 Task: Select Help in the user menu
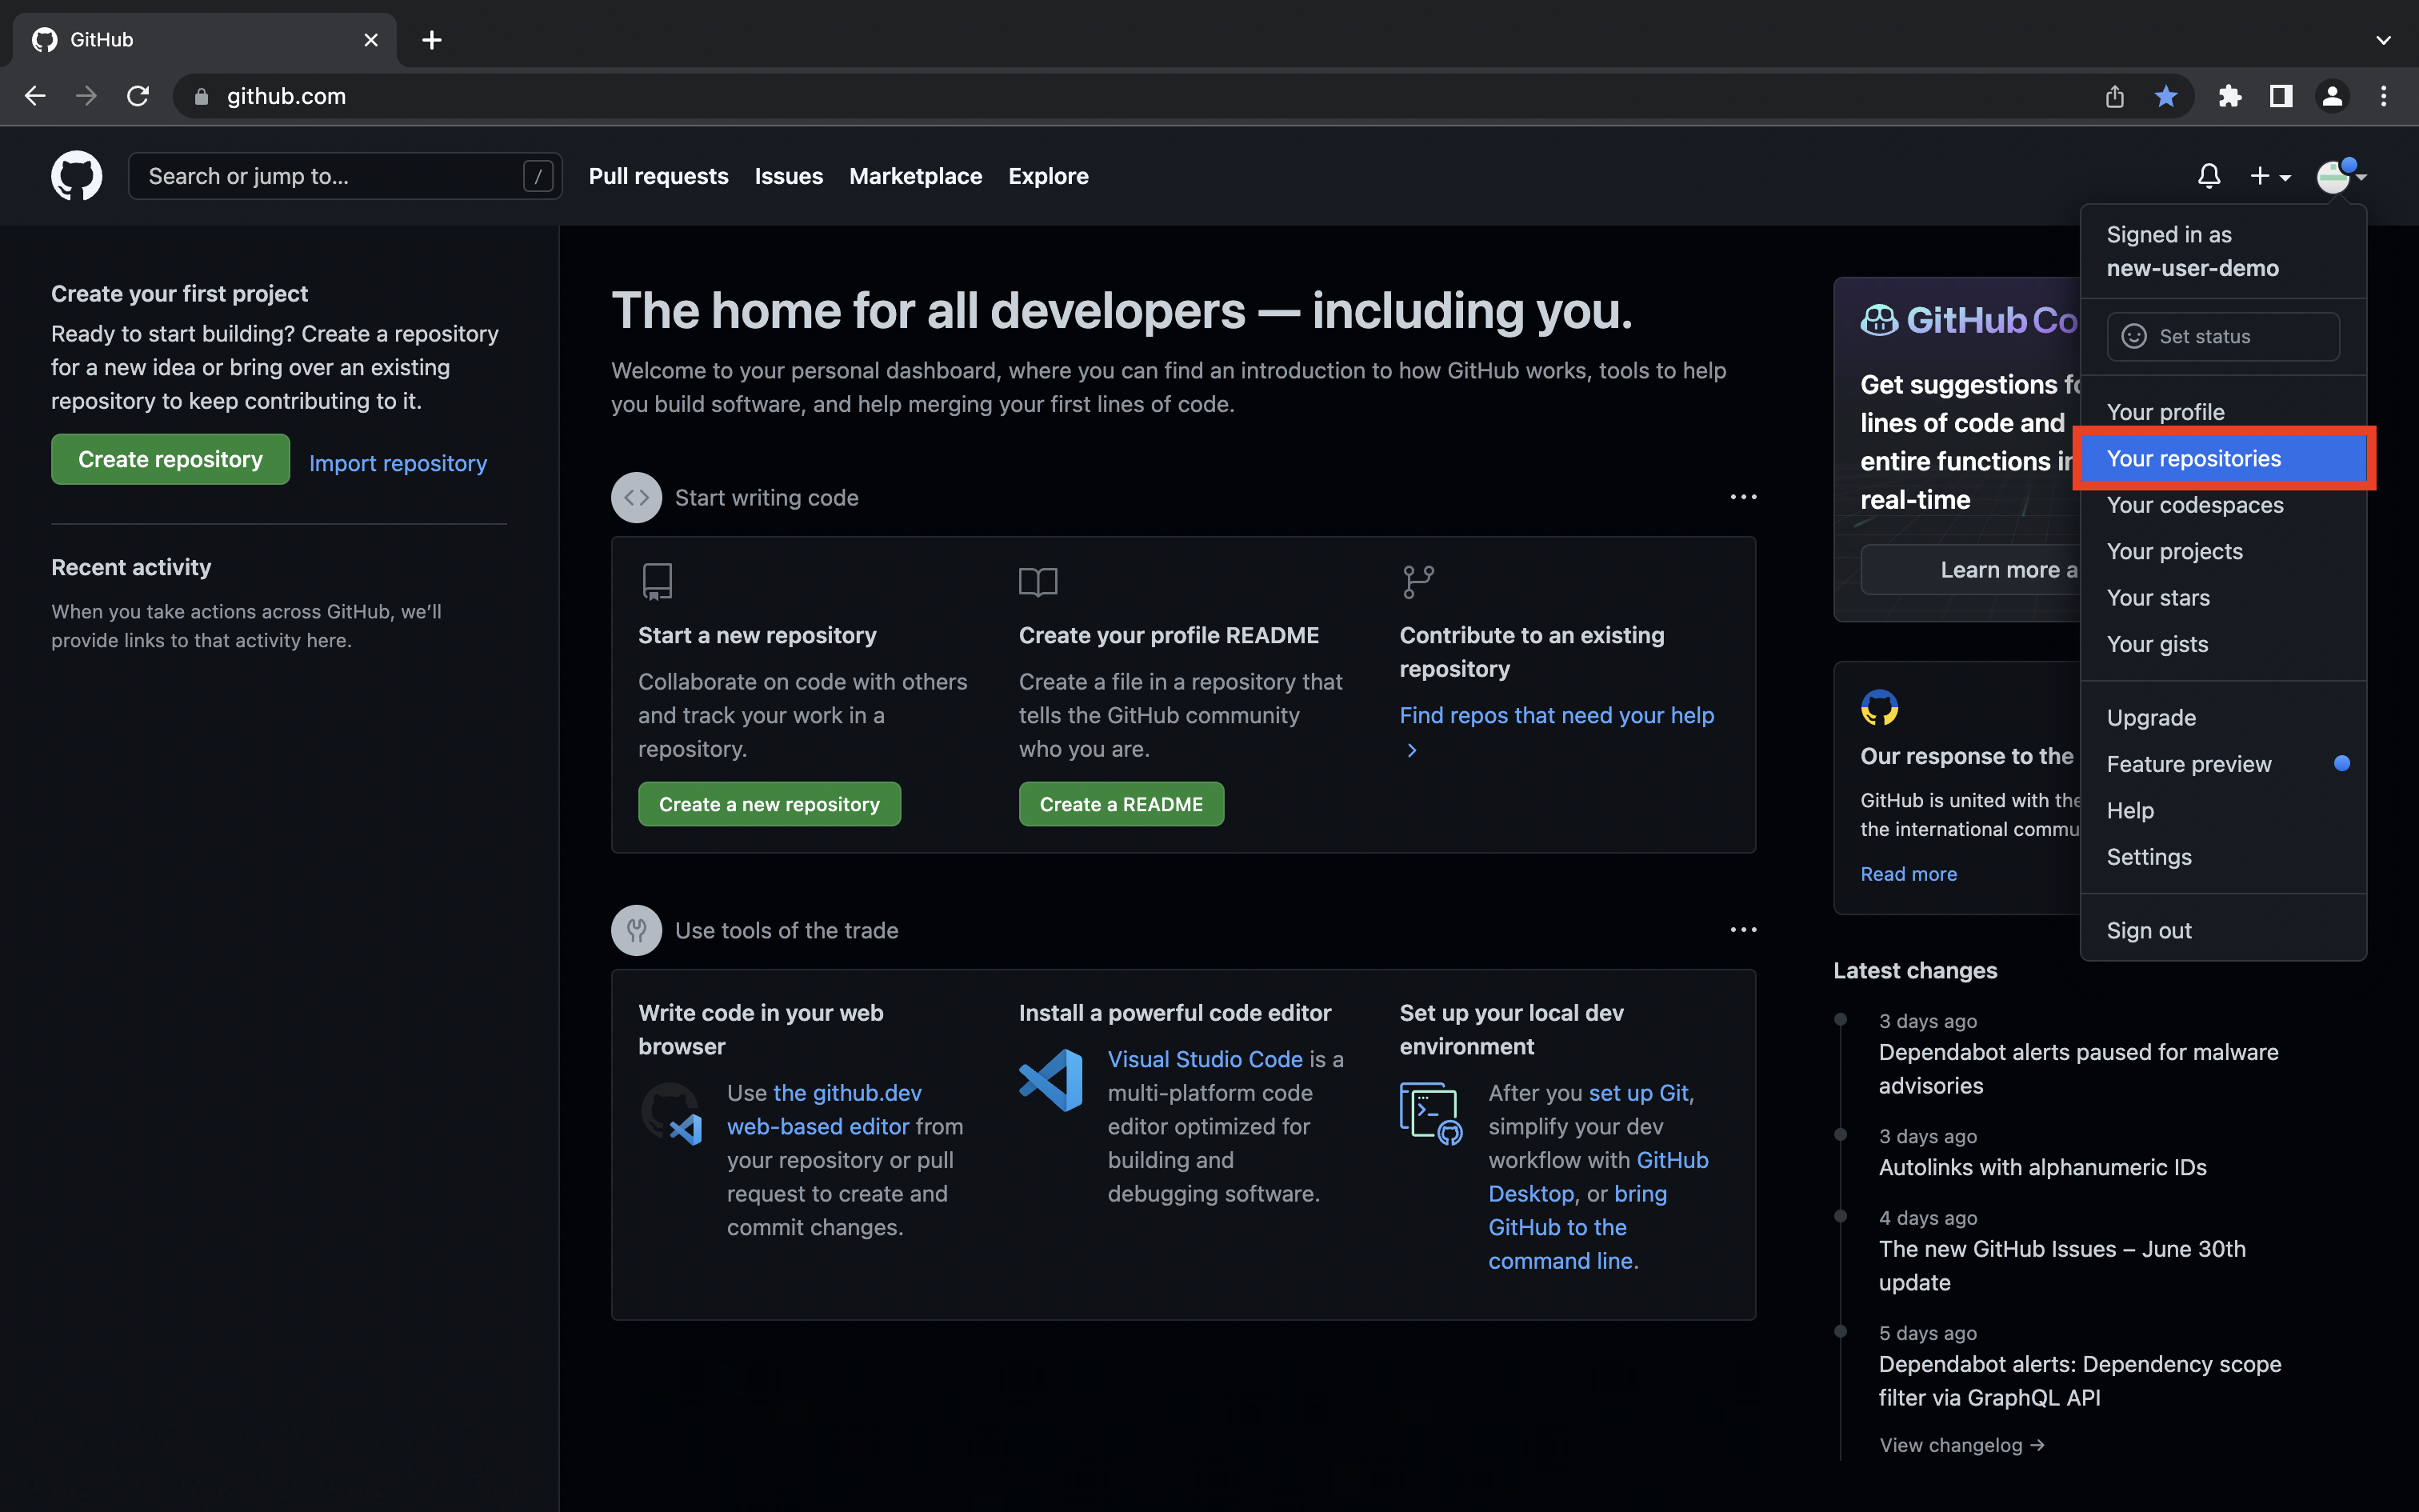[2223, 811]
